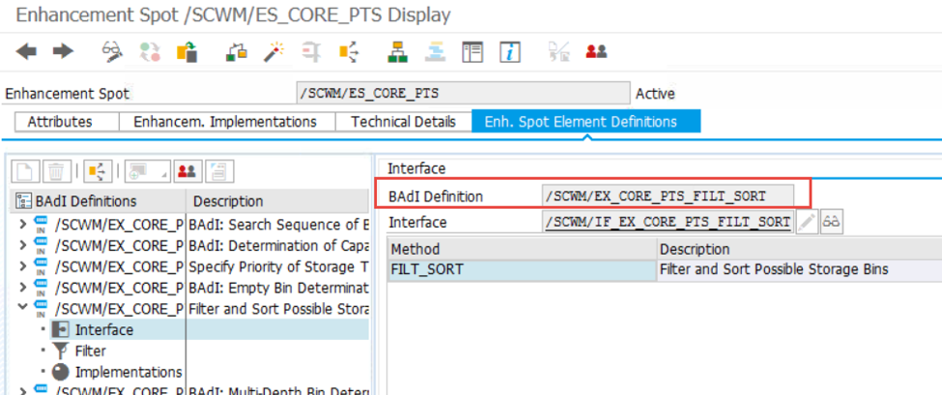Click the Method column header
The height and width of the screenshot is (395, 942).
pos(522,248)
